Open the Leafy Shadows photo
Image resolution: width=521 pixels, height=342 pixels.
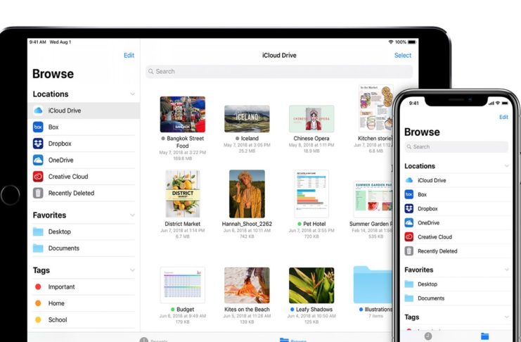[x=311, y=285]
